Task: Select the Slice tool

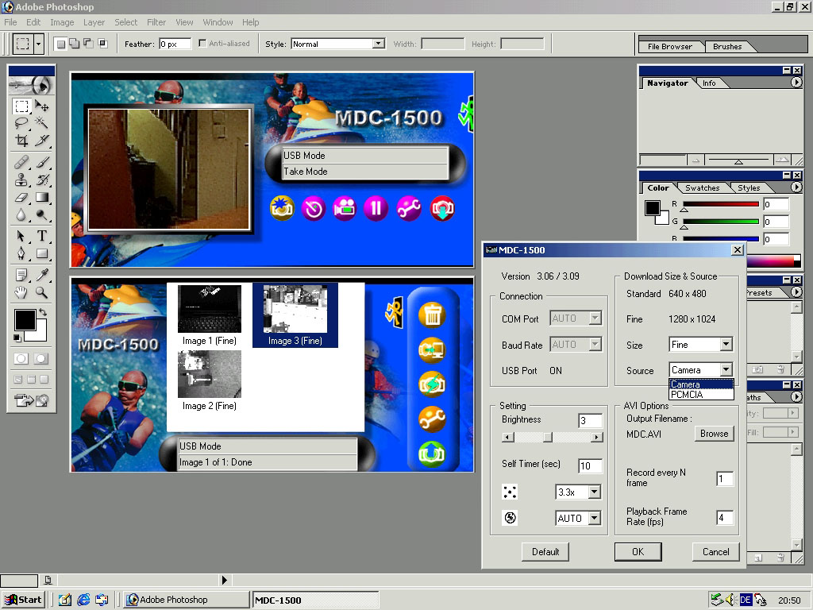Action: [x=42, y=140]
